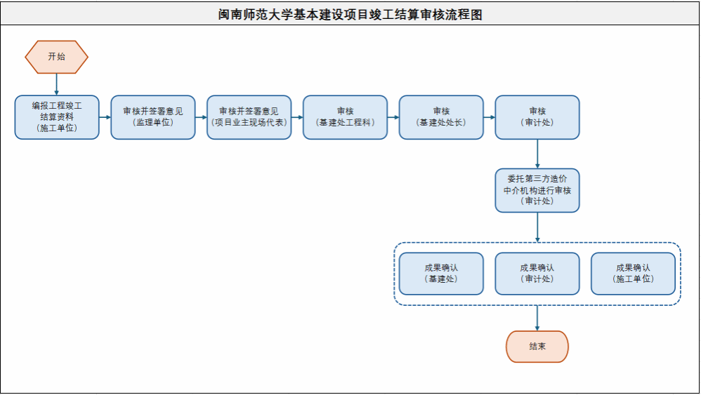This screenshot has height=395, width=701.
Task: Select the arrow between 施工单位 and 监理单位 boxes
Action: click(105, 117)
